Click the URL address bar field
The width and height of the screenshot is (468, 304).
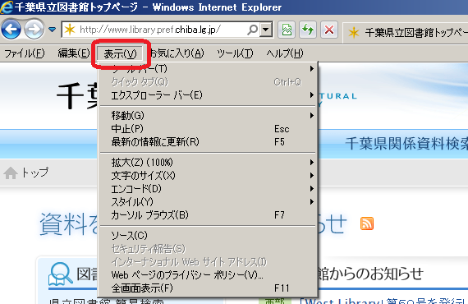161,30
